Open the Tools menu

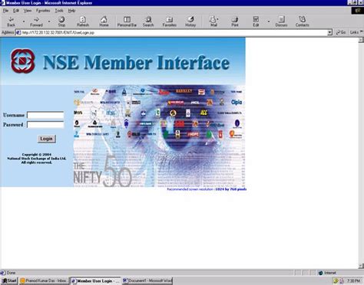click(x=59, y=11)
